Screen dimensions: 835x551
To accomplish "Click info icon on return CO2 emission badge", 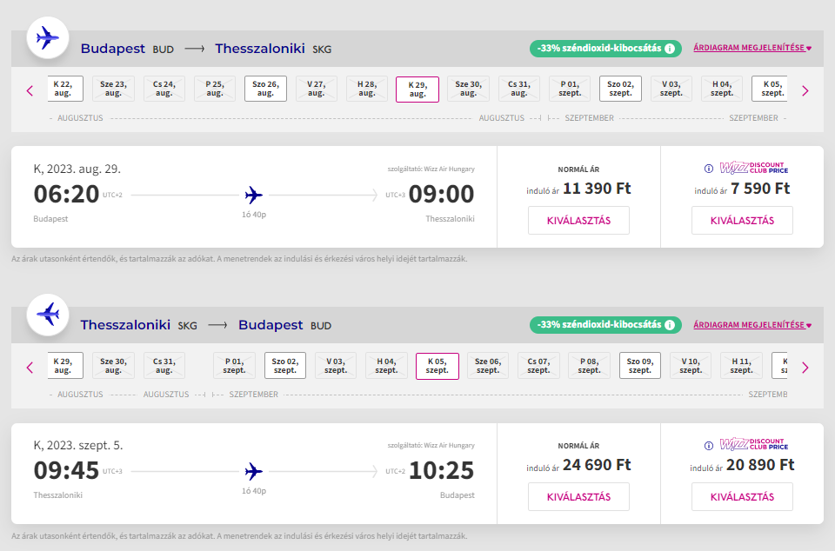I will pyautogui.click(x=670, y=325).
